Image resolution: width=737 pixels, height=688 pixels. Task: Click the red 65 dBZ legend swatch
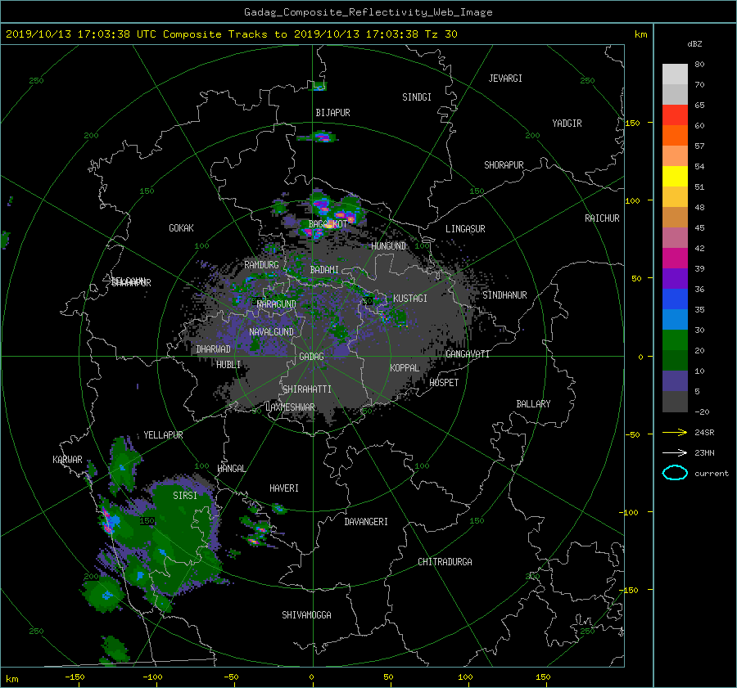[x=675, y=115]
